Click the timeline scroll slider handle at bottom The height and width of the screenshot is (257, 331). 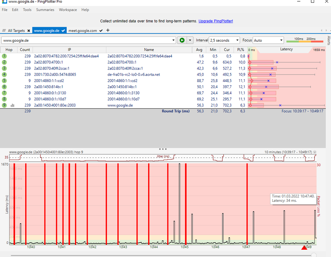[314, 255]
